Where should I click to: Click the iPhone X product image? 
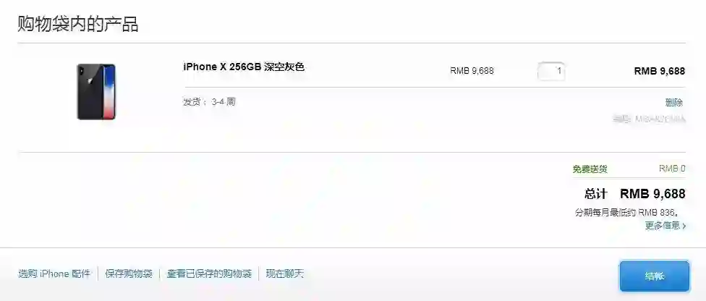[96, 92]
